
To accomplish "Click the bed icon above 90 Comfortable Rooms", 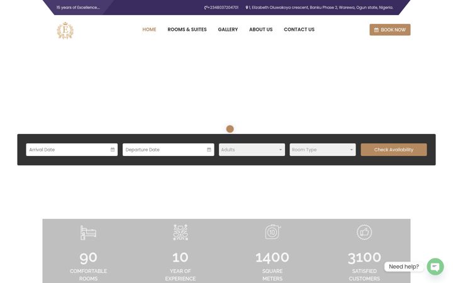I will pyautogui.click(x=88, y=233).
